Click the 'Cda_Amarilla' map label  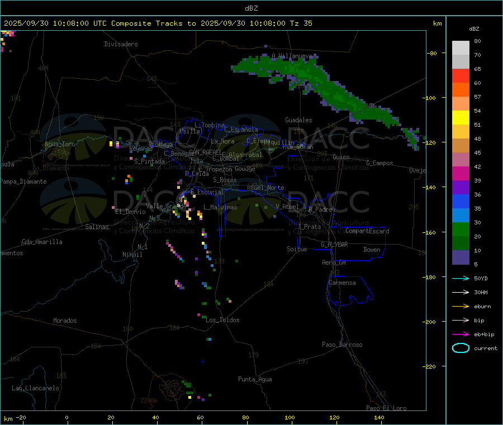tap(42, 242)
